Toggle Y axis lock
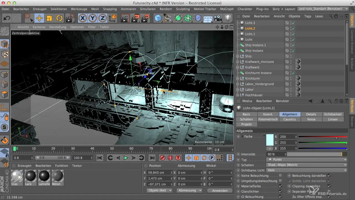Viewport: 355px width, 200px height. 93,18
